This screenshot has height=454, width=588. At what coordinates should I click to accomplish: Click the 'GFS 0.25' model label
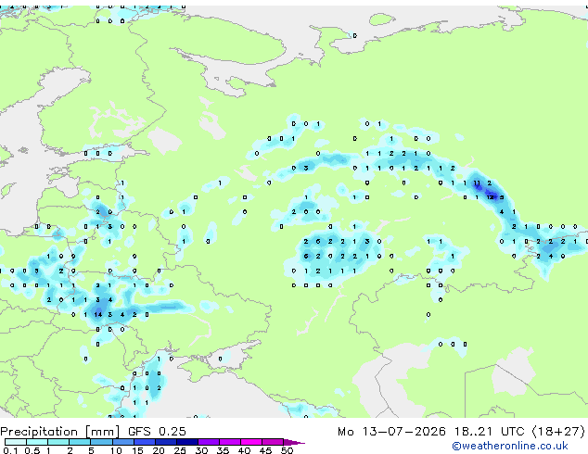pos(157,432)
